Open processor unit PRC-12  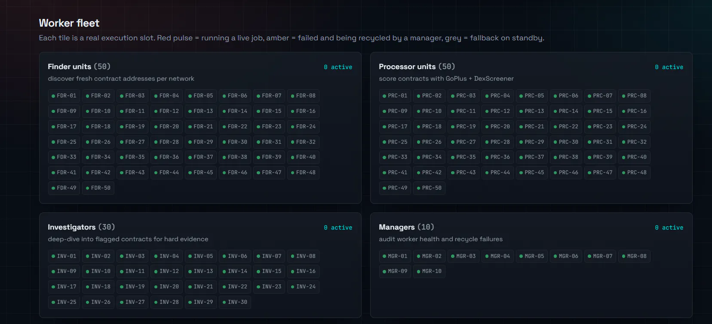pyautogui.click(x=497, y=111)
